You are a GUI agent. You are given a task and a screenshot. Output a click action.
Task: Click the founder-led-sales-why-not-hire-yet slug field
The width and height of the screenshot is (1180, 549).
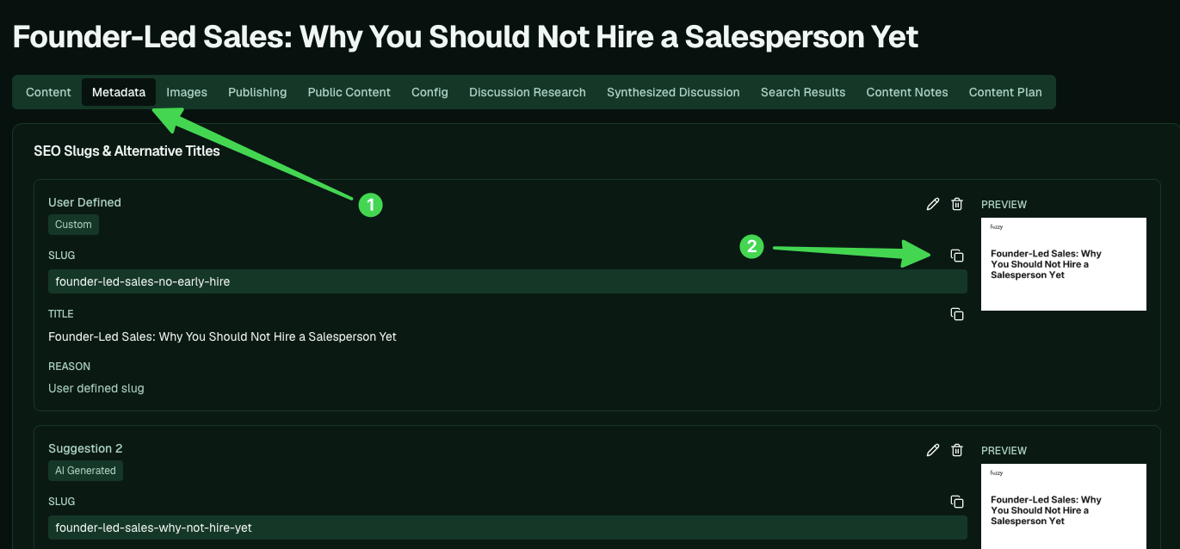point(508,527)
